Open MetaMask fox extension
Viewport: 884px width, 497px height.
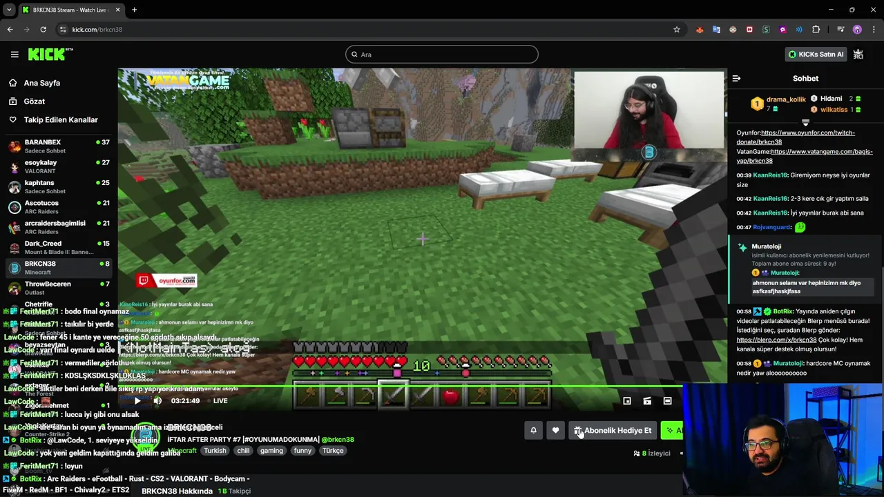coord(700,29)
